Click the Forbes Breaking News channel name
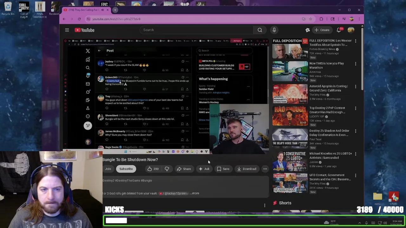The image size is (406, 228). (x=322, y=49)
